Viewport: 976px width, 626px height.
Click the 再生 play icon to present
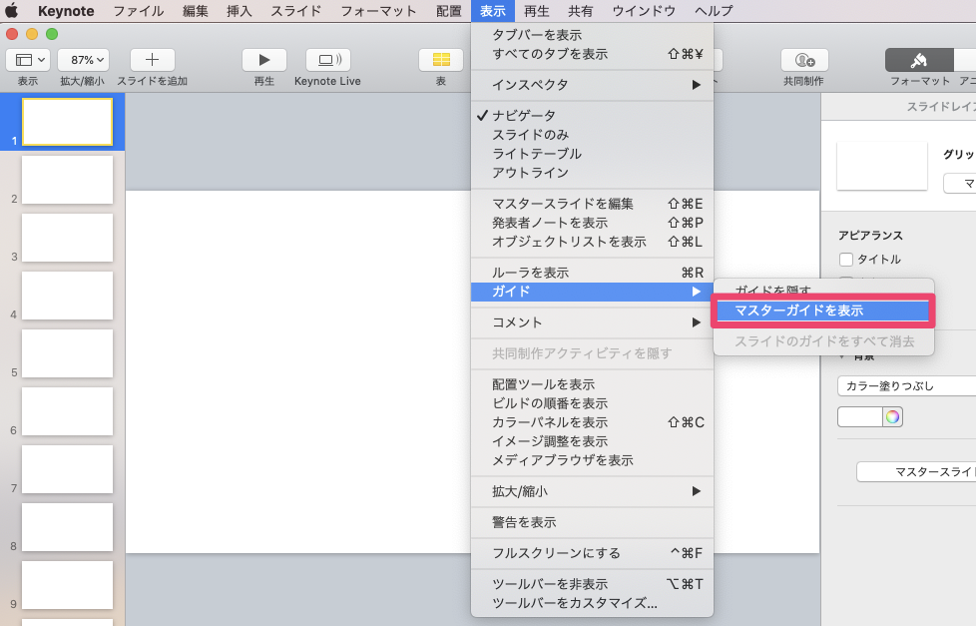(x=263, y=60)
